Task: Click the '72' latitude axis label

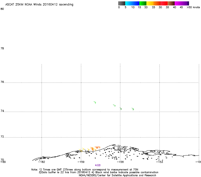Action: (x=2, y=137)
